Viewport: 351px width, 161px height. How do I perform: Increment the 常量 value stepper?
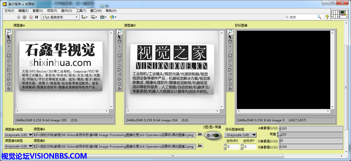click(278, 133)
